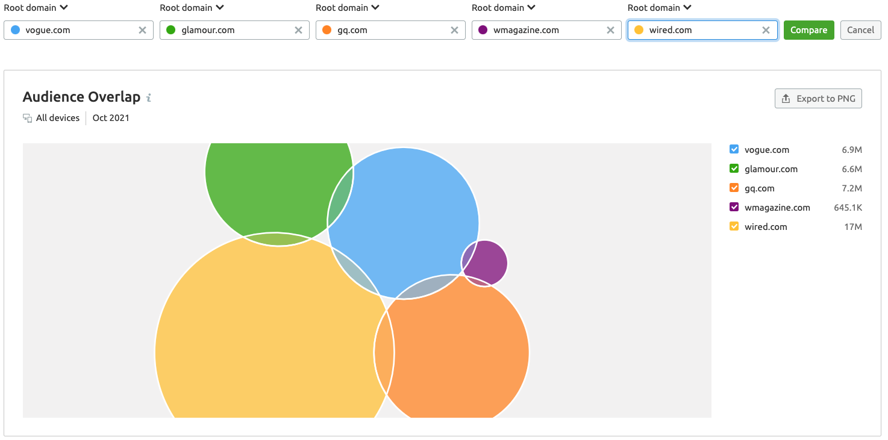Image resolution: width=888 pixels, height=440 pixels.
Task: Click the green dot beside glamour.com input
Action: coord(170,30)
